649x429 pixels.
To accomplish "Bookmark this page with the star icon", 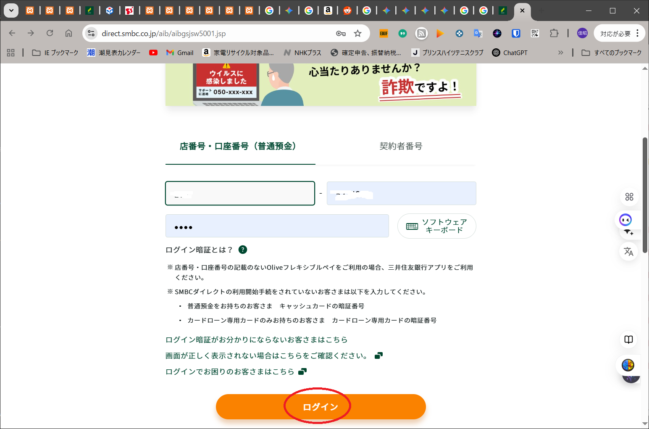I will 357,34.
